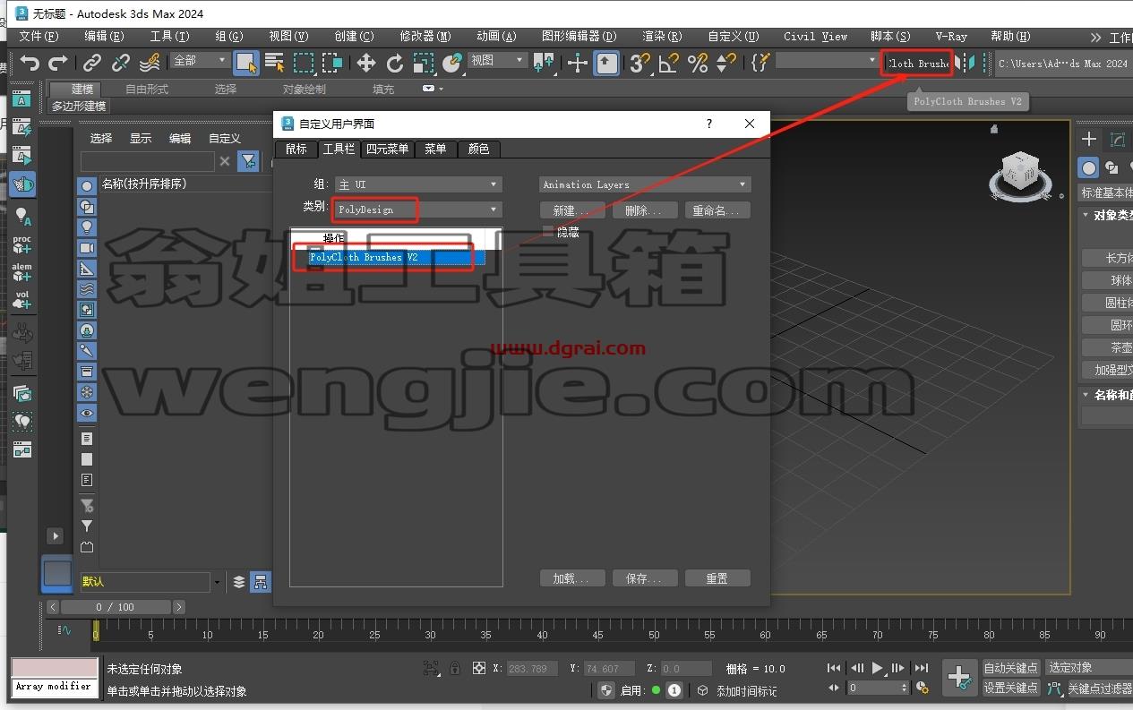Toggle Display Shapes filter in Scene Explorer
The width and height of the screenshot is (1133, 710).
[x=87, y=207]
